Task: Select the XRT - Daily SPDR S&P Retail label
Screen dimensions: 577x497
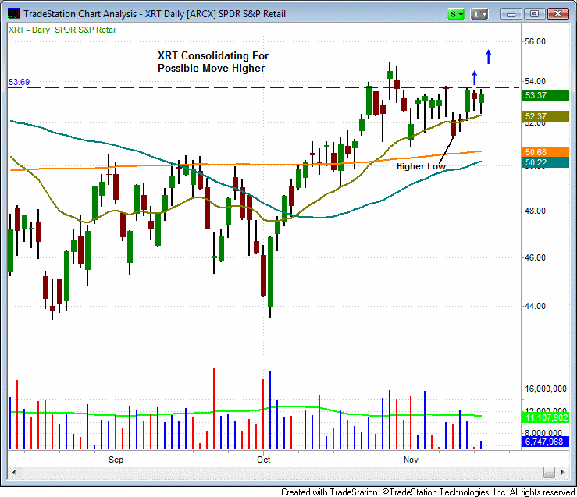Action: coord(62,30)
